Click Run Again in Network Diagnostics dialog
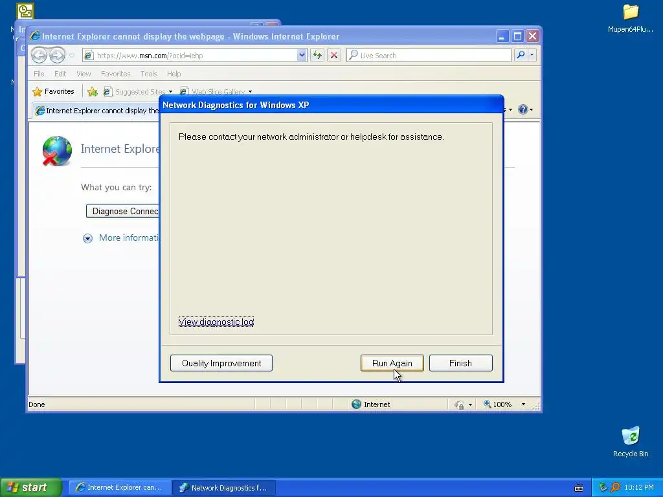This screenshot has width=663, height=497. point(392,363)
